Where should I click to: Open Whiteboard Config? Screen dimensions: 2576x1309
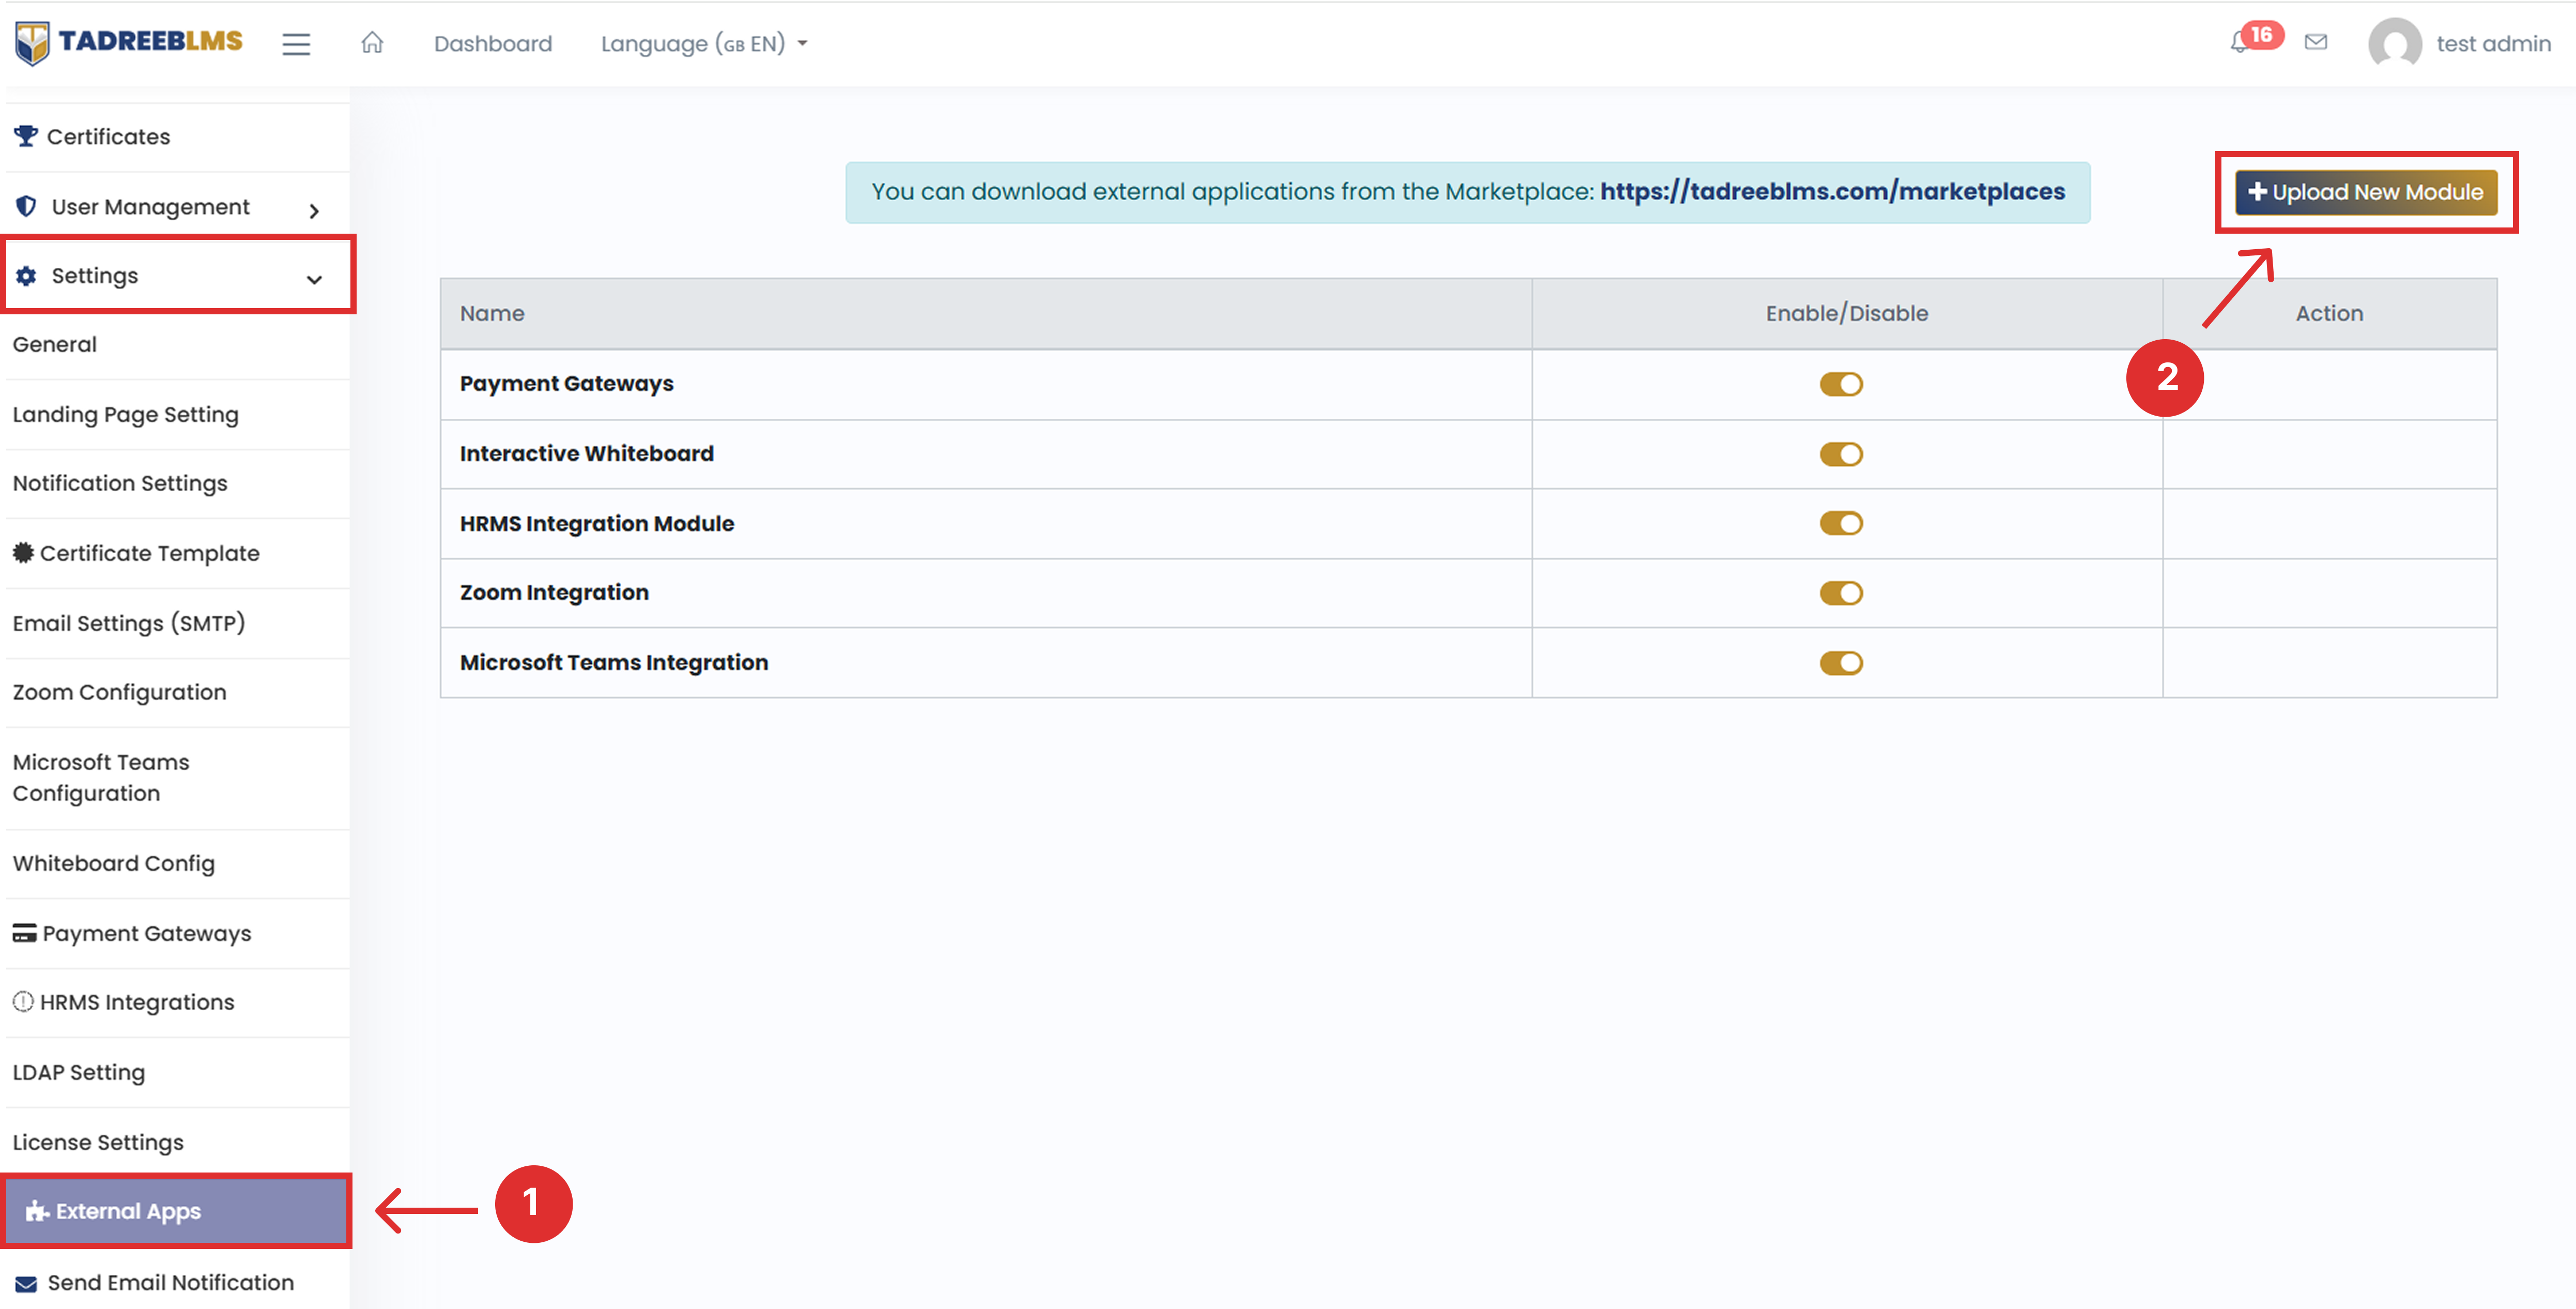pos(114,863)
